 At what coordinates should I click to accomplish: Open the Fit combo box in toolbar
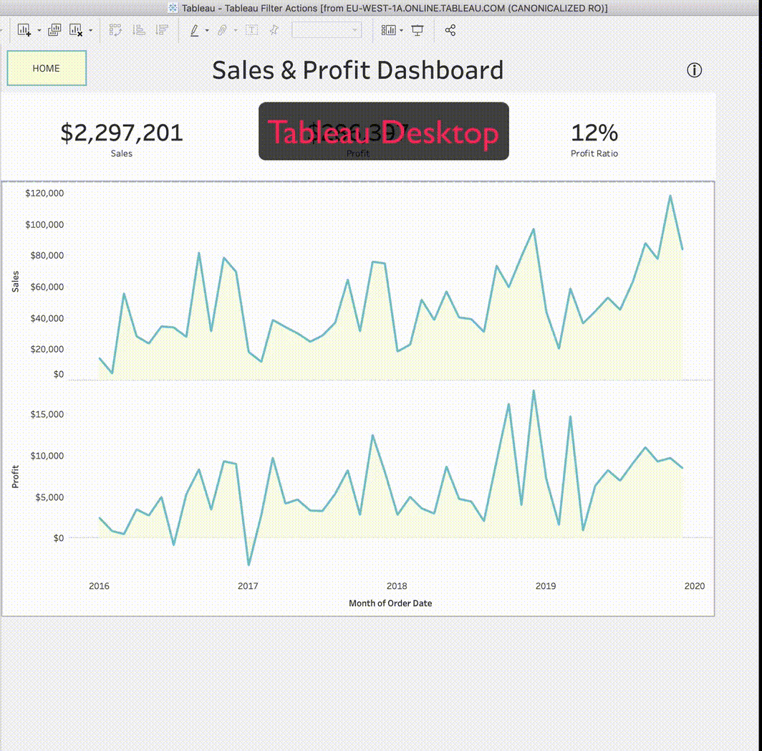click(327, 30)
